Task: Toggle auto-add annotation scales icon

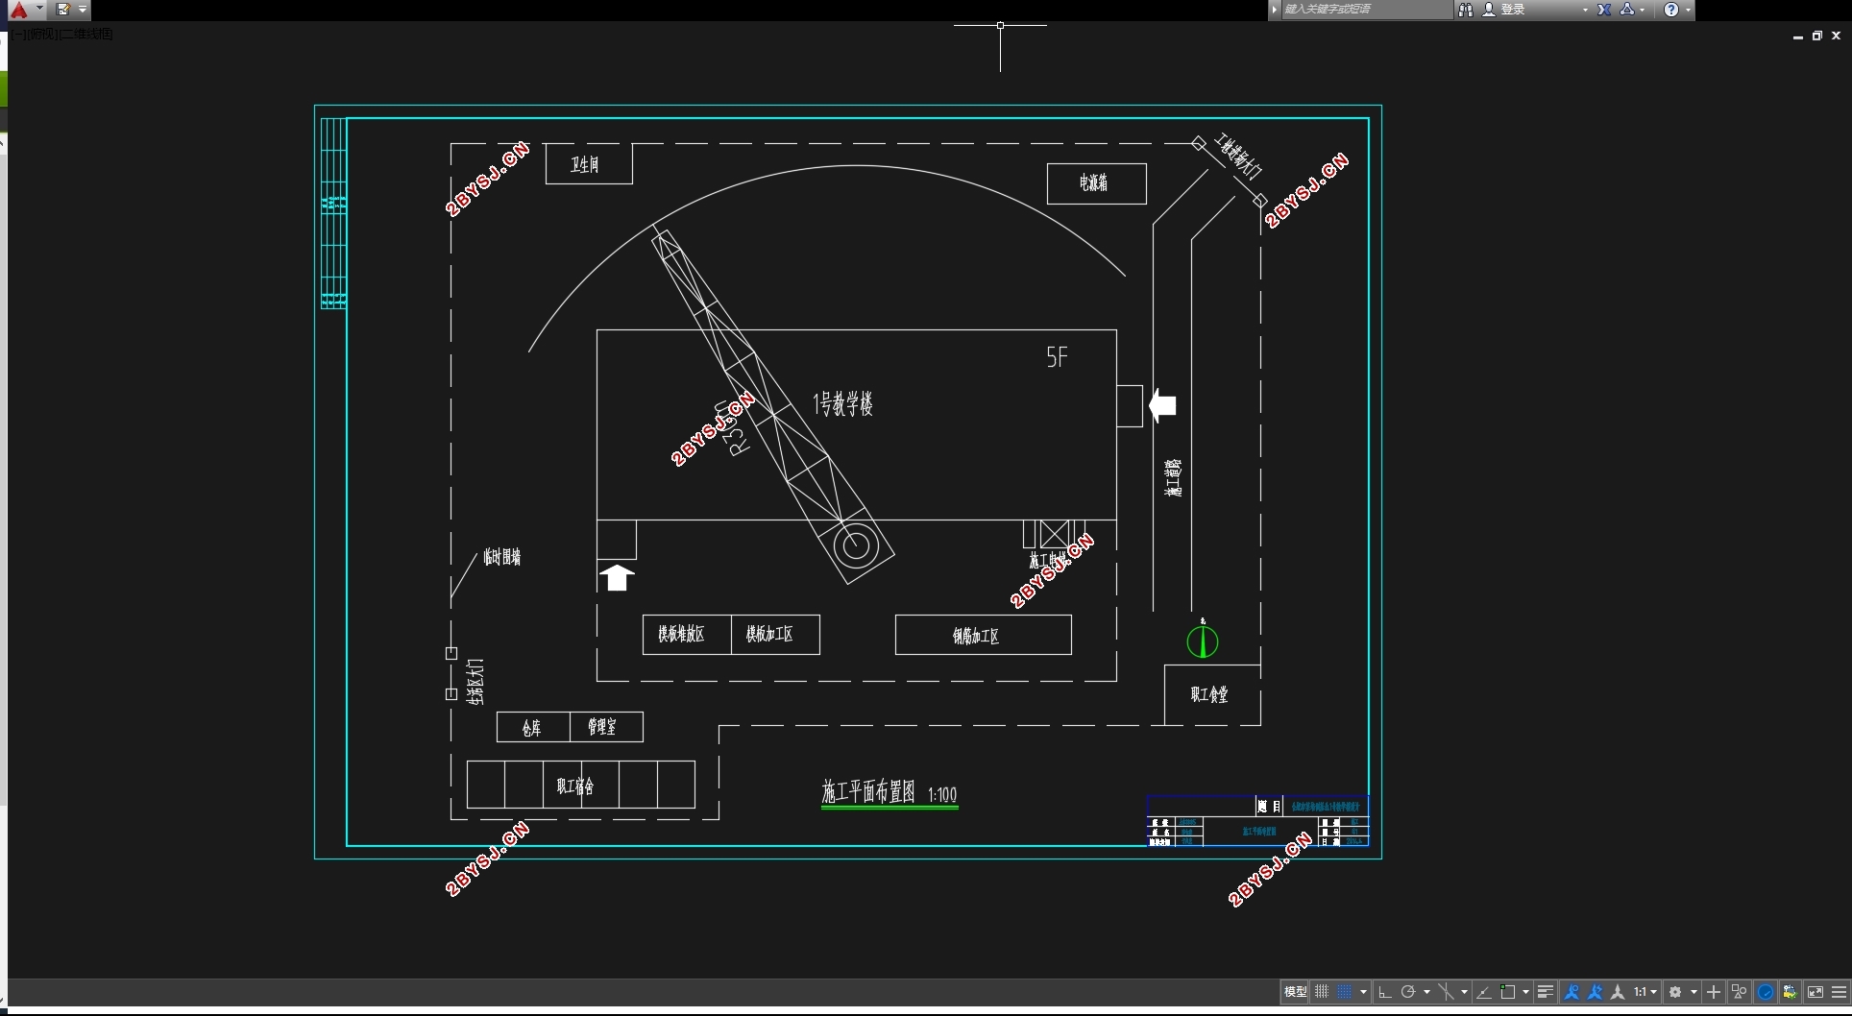Action: [1596, 992]
